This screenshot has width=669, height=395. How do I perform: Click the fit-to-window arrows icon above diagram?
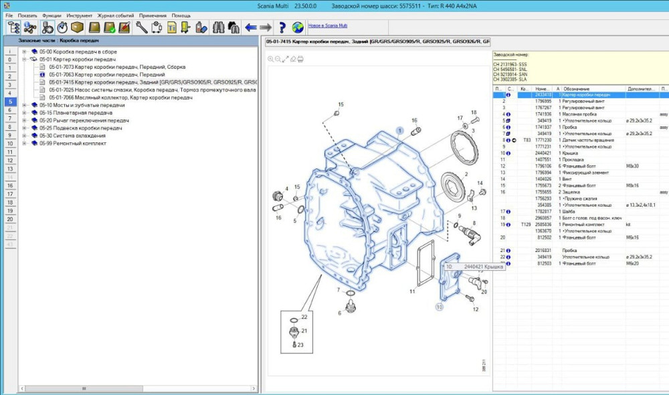point(286,59)
